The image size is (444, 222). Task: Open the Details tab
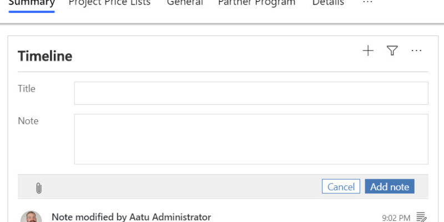(x=328, y=3)
